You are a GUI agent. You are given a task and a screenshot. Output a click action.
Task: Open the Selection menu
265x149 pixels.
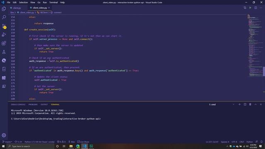point(23,2)
